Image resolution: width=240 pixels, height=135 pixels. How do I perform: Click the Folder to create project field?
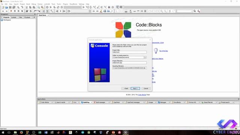[x=128, y=57]
